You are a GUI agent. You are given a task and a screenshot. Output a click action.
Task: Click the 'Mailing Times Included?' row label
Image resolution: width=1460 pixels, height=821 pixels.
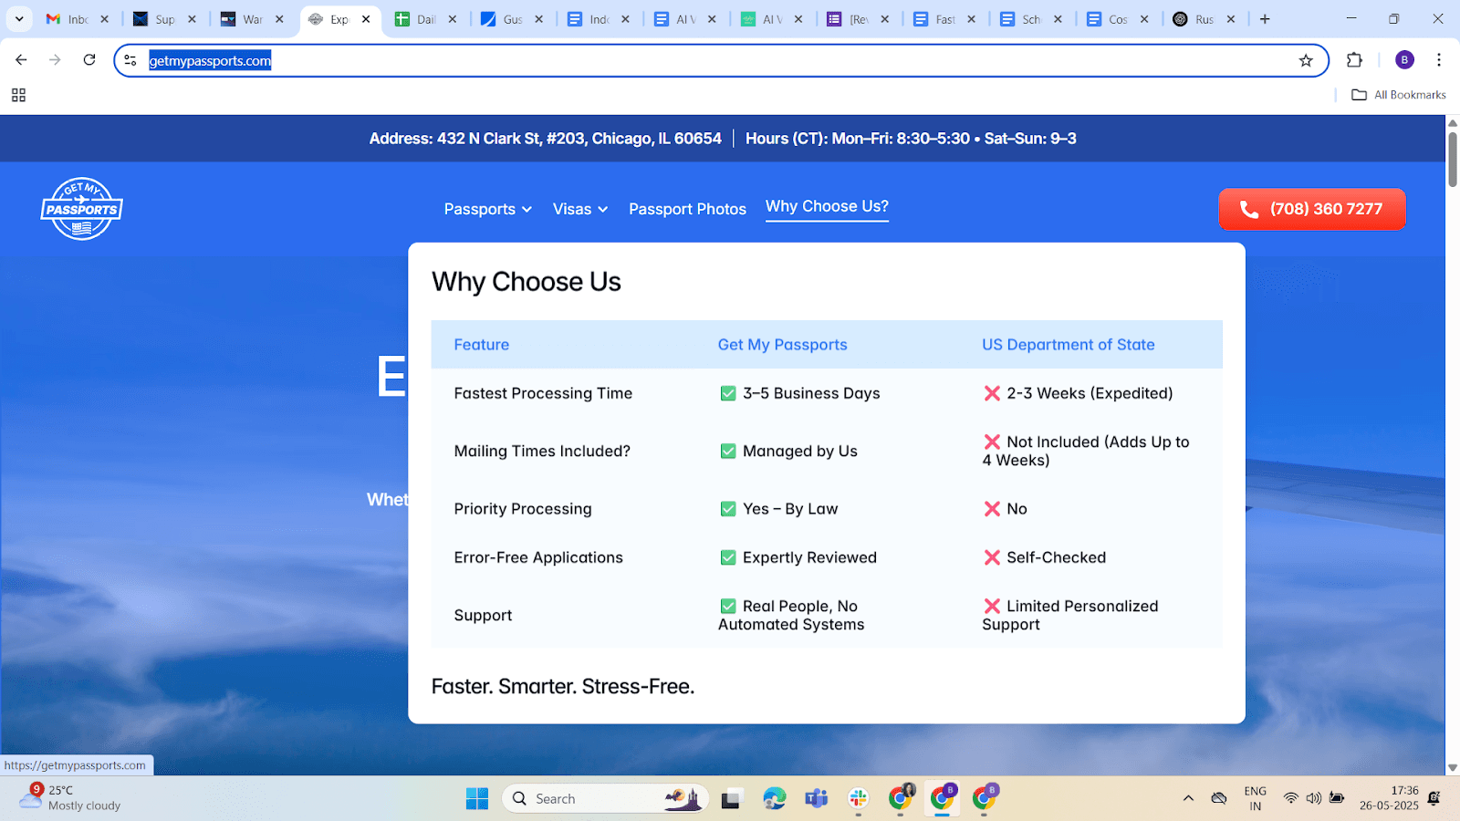[542, 451]
